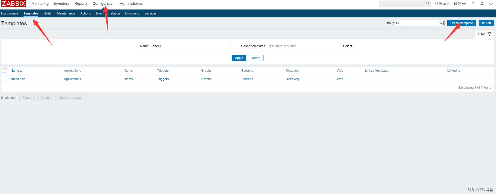The height and width of the screenshot is (194, 496).
Task: Click the Linked templates search field
Action: (303, 46)
